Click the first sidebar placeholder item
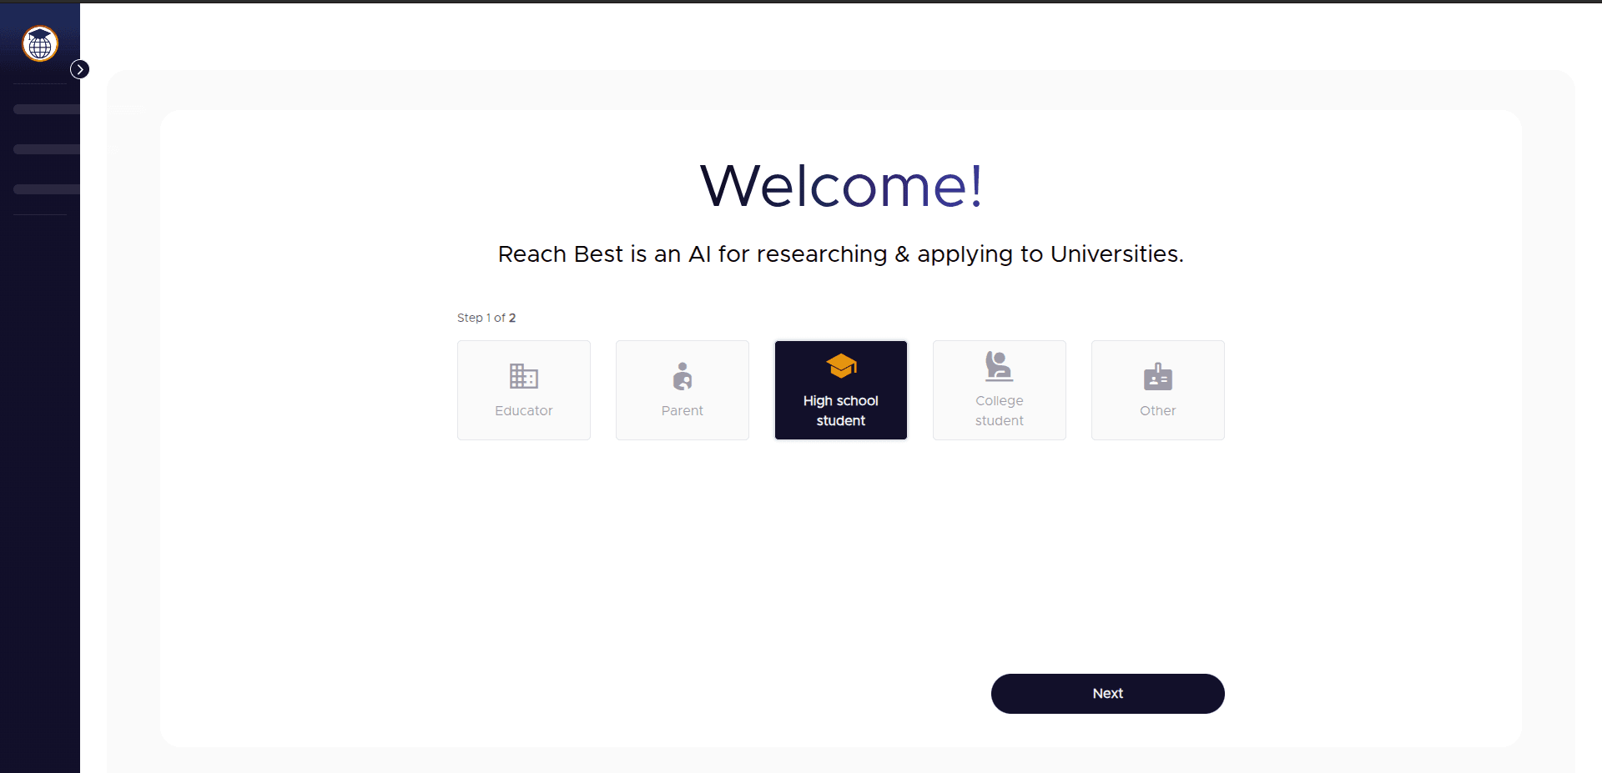Screen dimensions: 1602x773 pyautogui.click(x=47, y=109)
